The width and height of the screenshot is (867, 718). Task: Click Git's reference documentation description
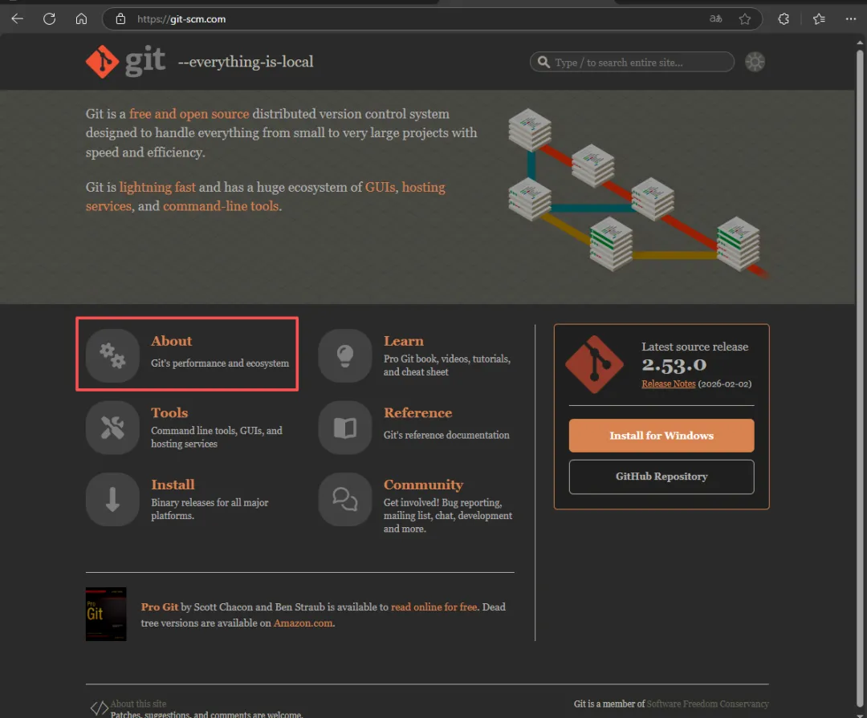tap(446, 435)
